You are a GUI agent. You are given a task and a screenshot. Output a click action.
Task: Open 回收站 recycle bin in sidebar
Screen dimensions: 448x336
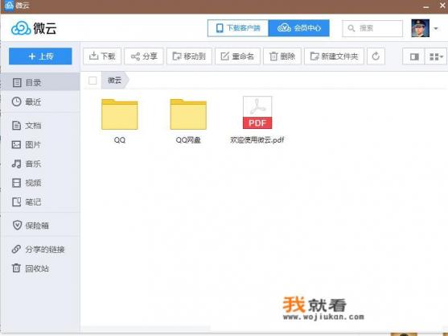tap(40, 268)
